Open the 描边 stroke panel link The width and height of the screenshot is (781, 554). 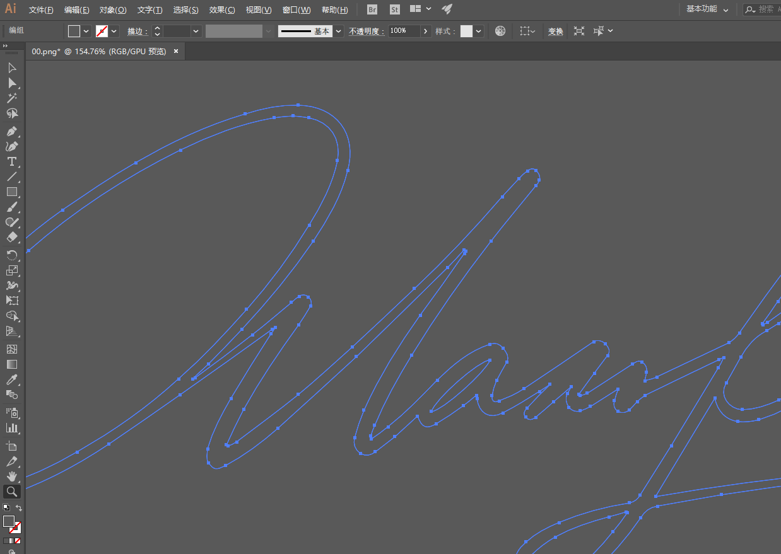coord(138,31)
